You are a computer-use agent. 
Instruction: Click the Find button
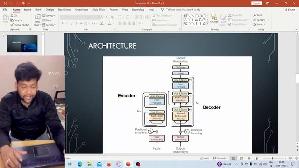coord(257,15)
